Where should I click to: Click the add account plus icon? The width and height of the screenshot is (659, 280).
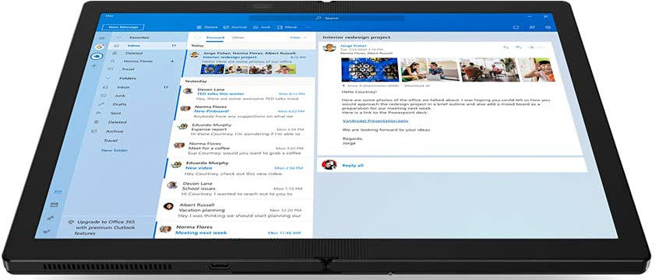pyautogui.click(x=94, y=65)
